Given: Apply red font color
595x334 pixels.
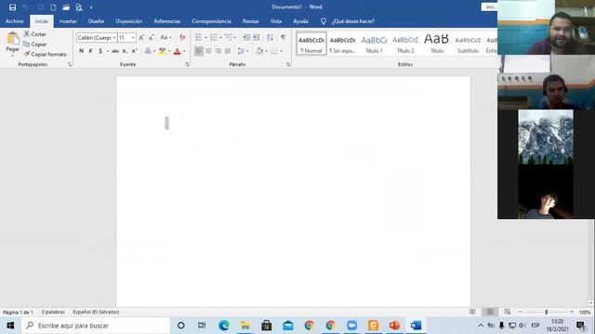Looking at the screenshot, I should (177, 51).
